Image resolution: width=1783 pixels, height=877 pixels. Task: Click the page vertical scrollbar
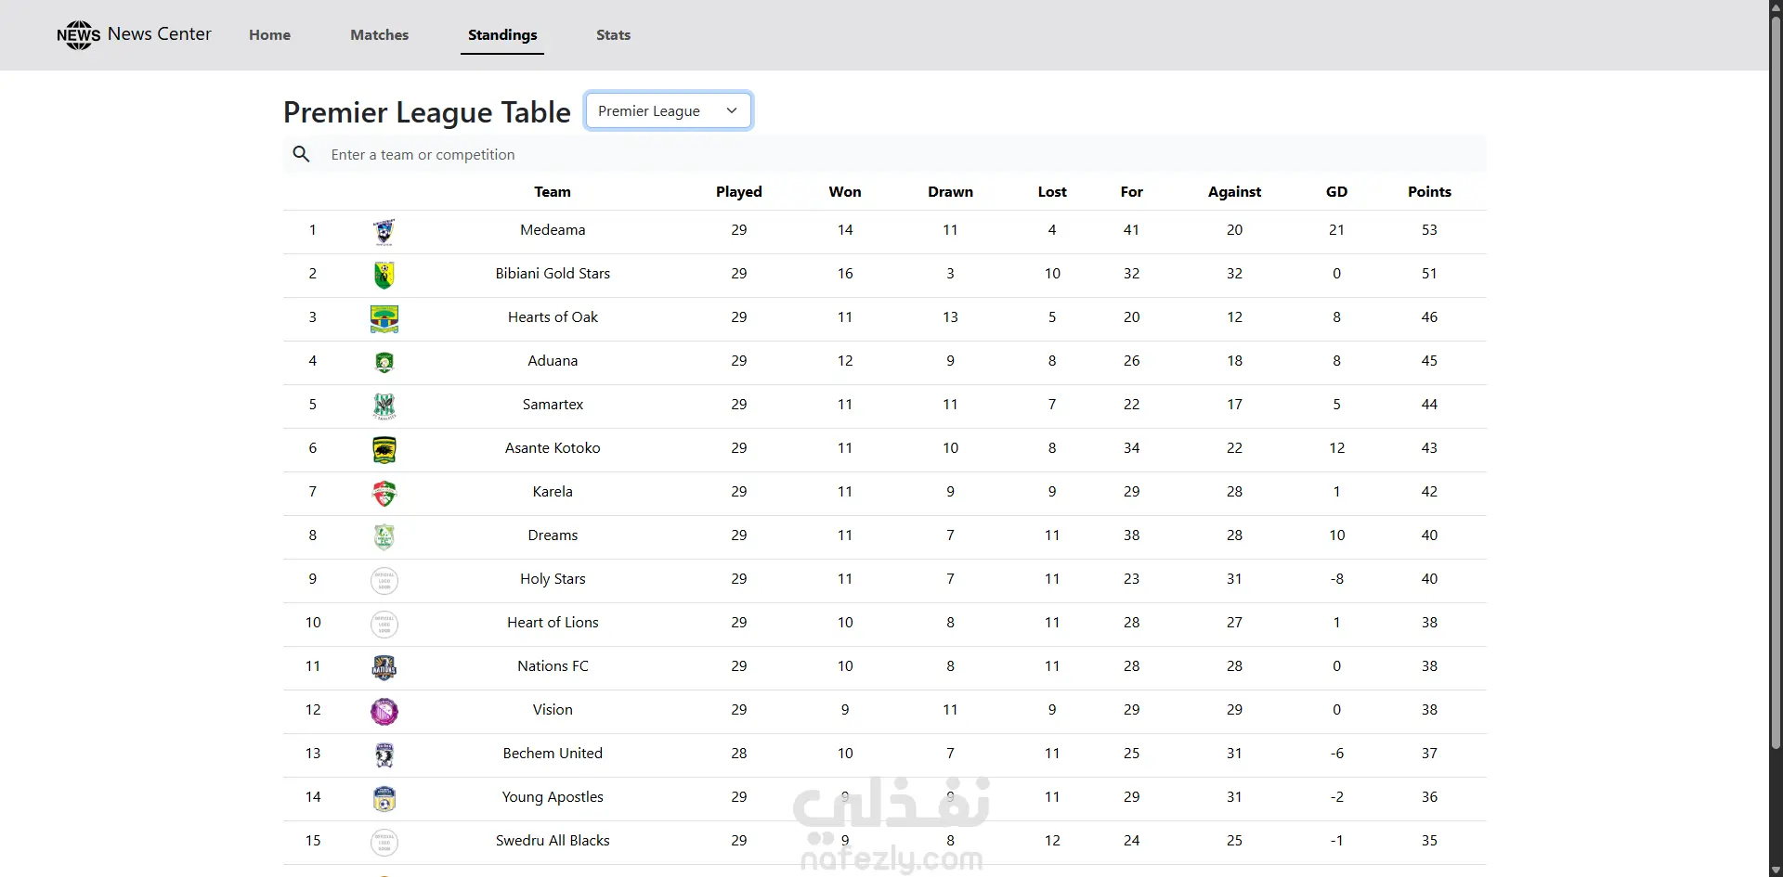[1776, 380]
